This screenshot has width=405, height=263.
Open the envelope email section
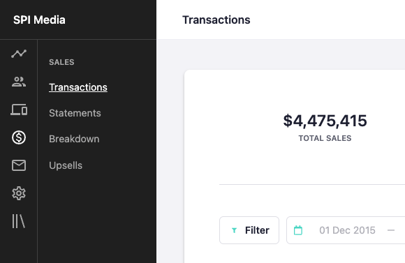click(x=19, y=165)
